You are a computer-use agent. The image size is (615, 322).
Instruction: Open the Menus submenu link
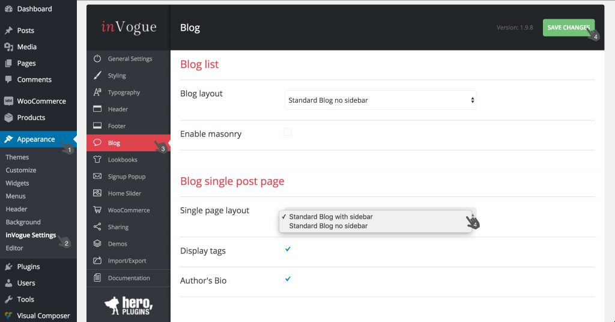(16, 196)
